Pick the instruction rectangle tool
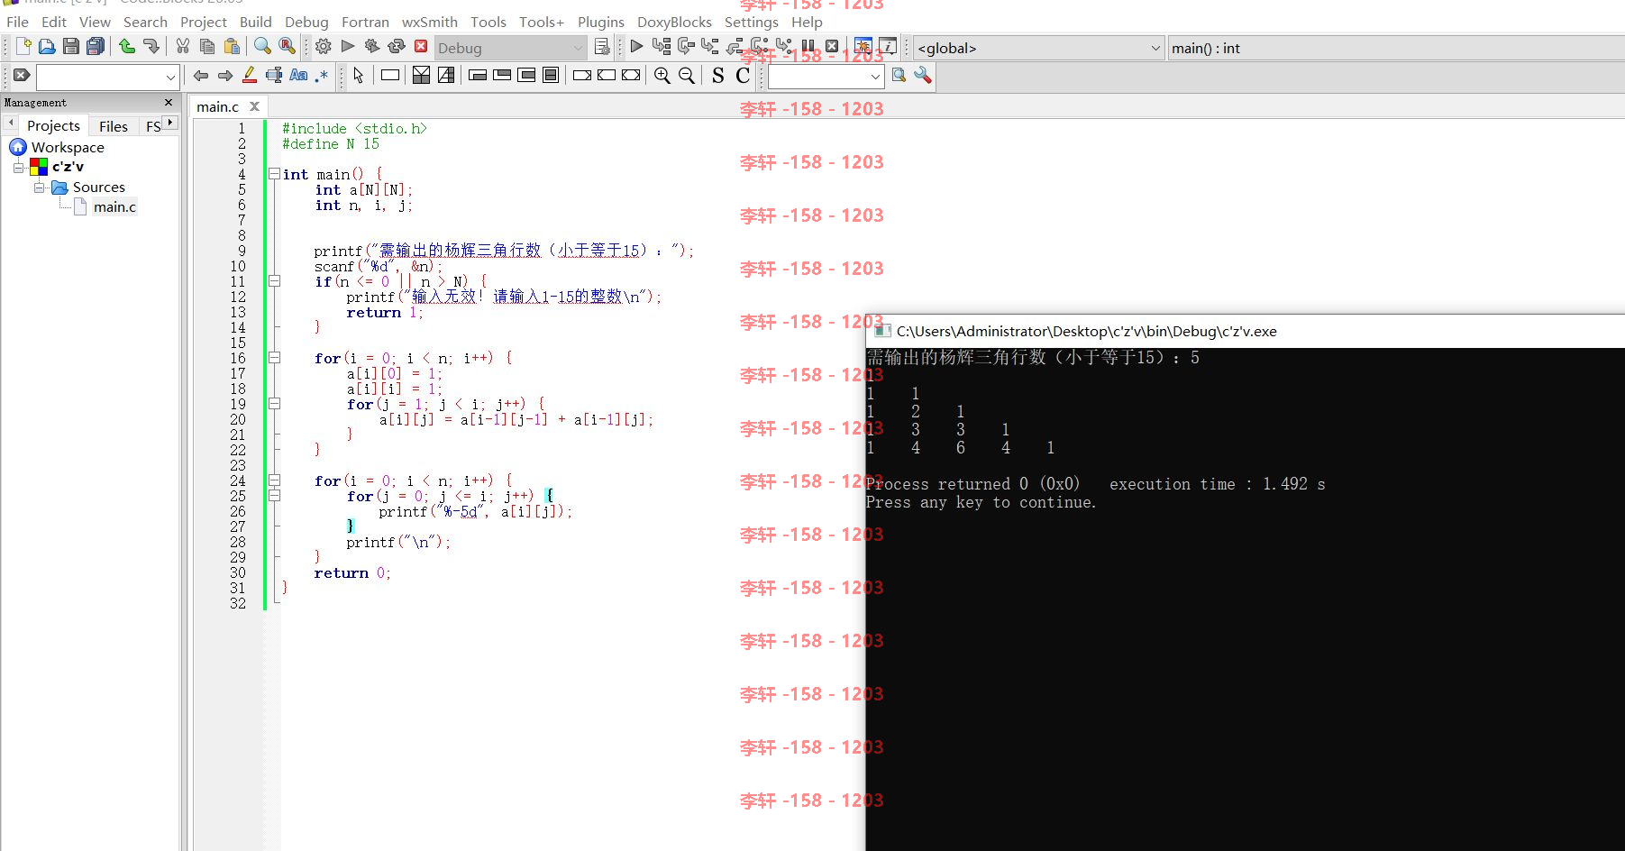1625x851 pixels. point(390,76)
